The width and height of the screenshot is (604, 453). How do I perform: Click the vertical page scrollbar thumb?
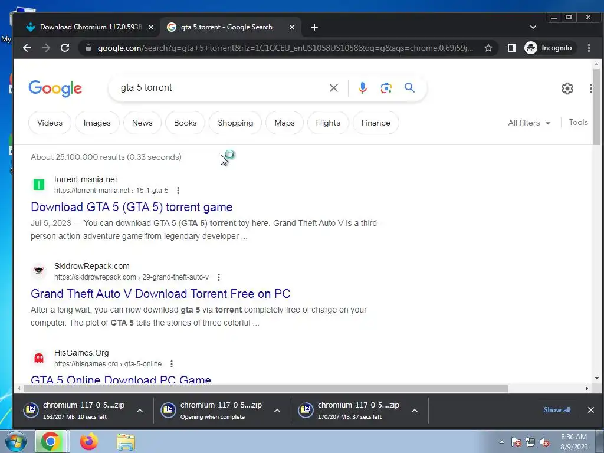point(596,107)
